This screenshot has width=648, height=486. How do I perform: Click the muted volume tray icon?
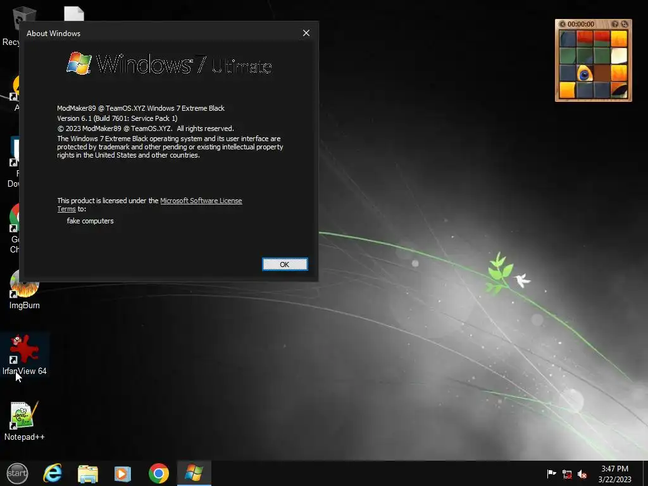(582, 474)
